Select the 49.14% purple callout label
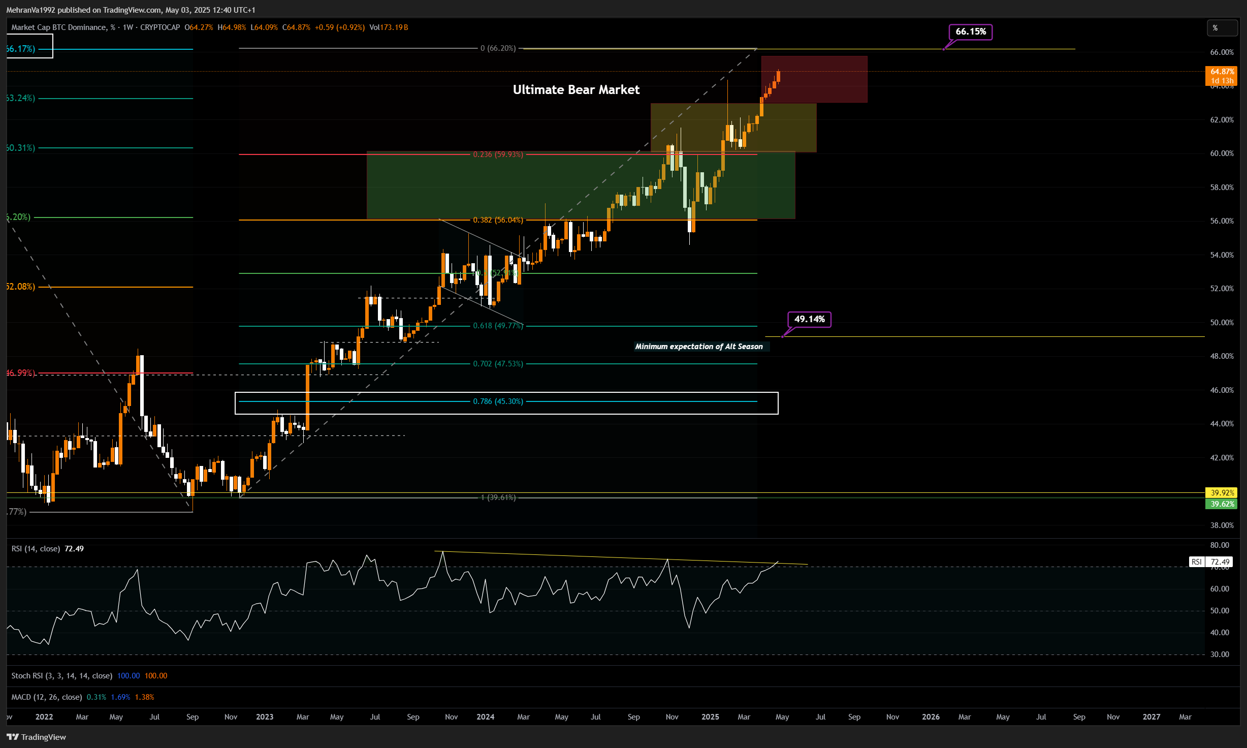The image size is (1247, 748). (809, 319)
